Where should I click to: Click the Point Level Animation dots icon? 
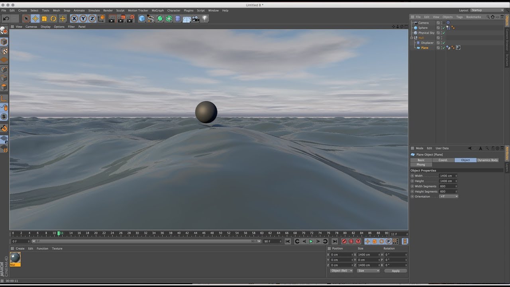[x=396, y=242]
